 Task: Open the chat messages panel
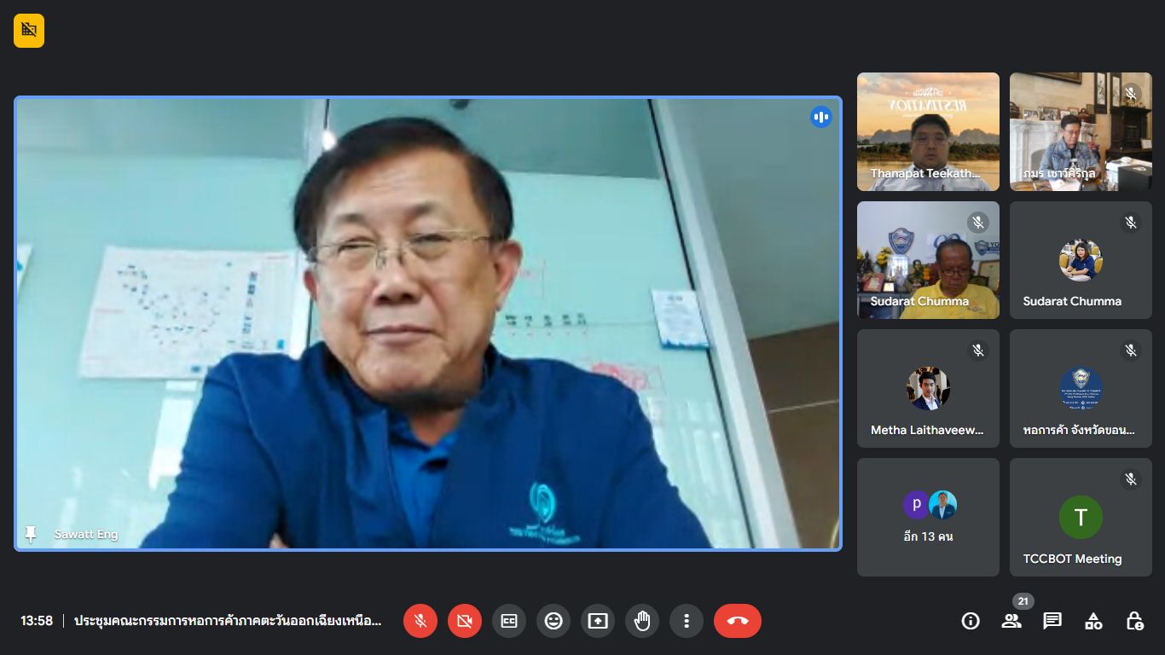[x=1052, y=621]
